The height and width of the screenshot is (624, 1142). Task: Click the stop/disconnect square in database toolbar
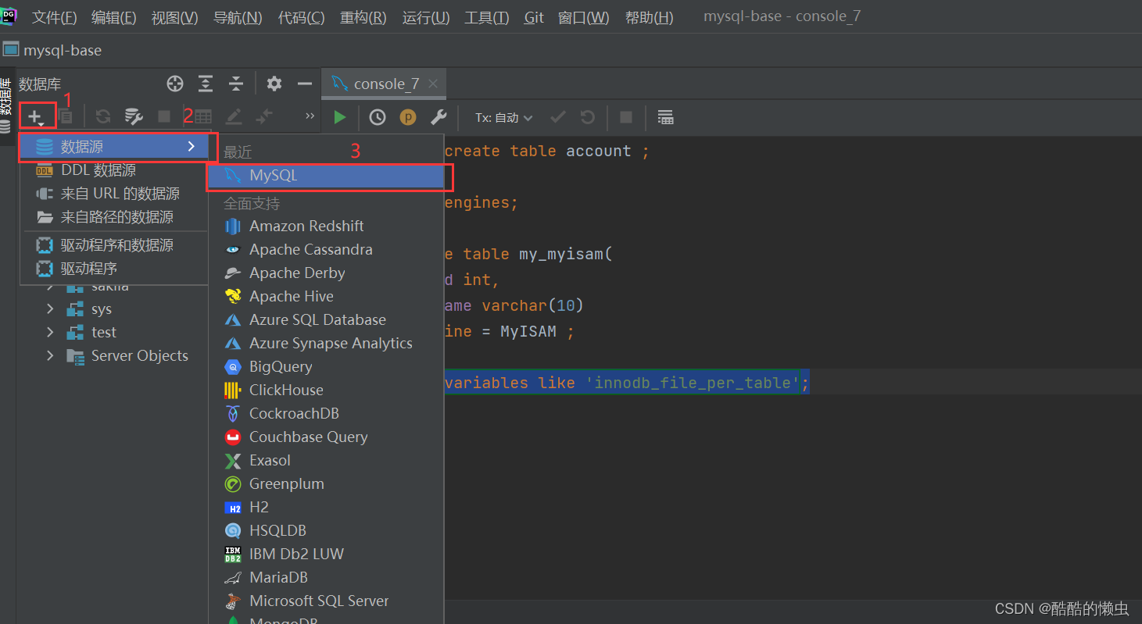[x=164, y=117]
